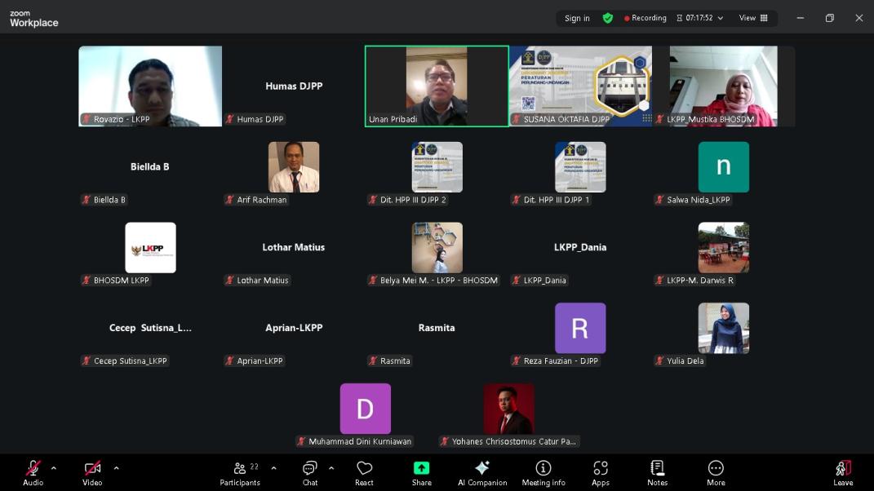Open the Chat panel icon
874x491 pixels.
click(x=310, y=468)
